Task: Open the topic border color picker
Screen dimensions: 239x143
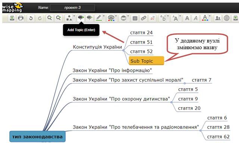Action: pos(100,18)
